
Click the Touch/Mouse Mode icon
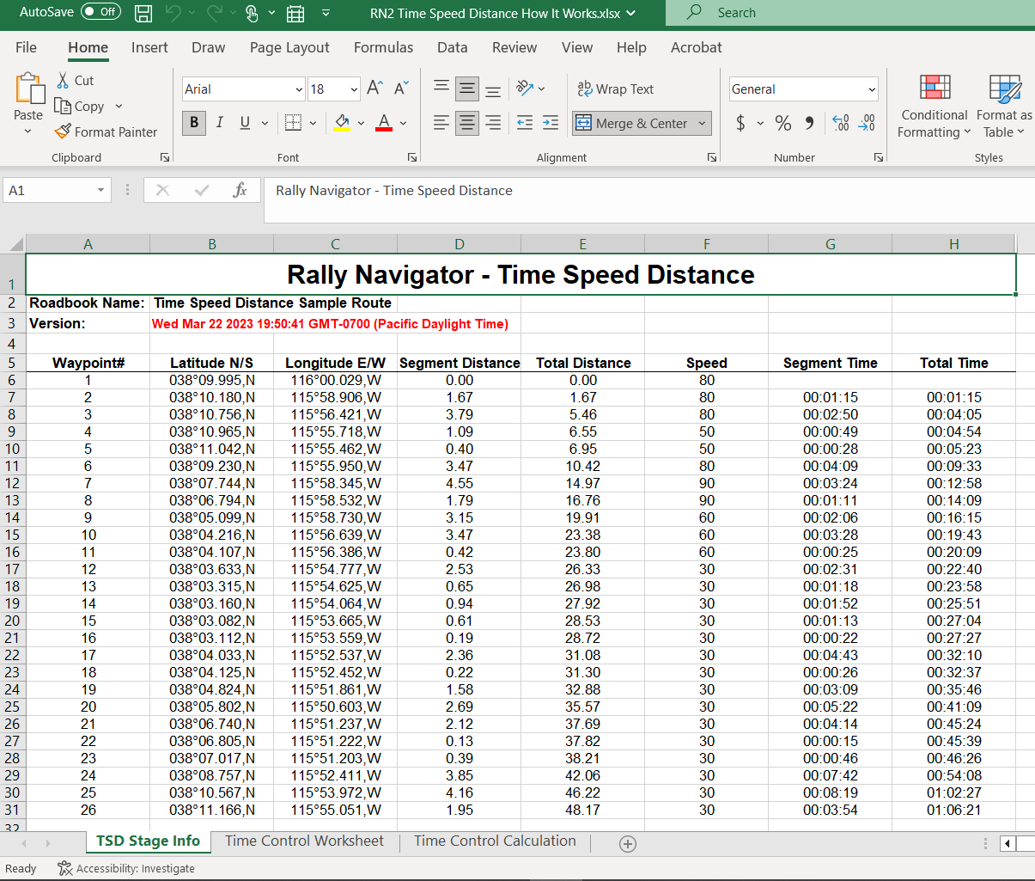tap(252, 13)
